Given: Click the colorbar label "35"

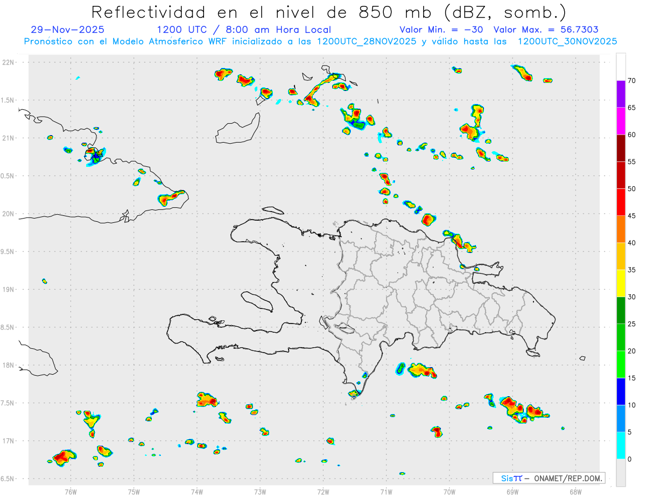Looking at the screenshot, I should [x=632, y=270].
